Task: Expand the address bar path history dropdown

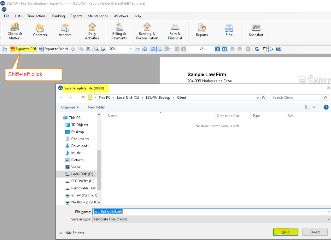Action: coord(257,97)
